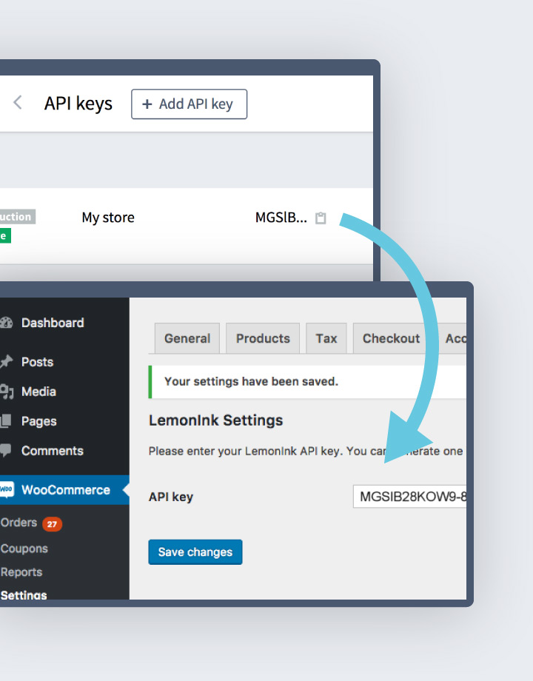Click the Save changes button

[x=195, y=552]
